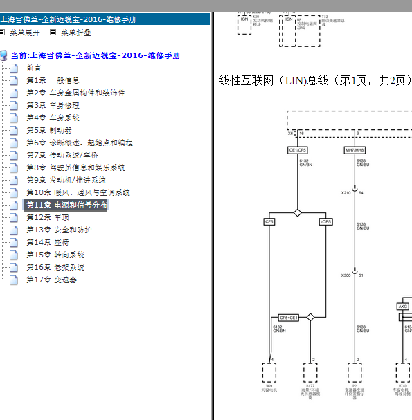
Task: Click the page icon beside 第3章
Action: coord(14,106)
